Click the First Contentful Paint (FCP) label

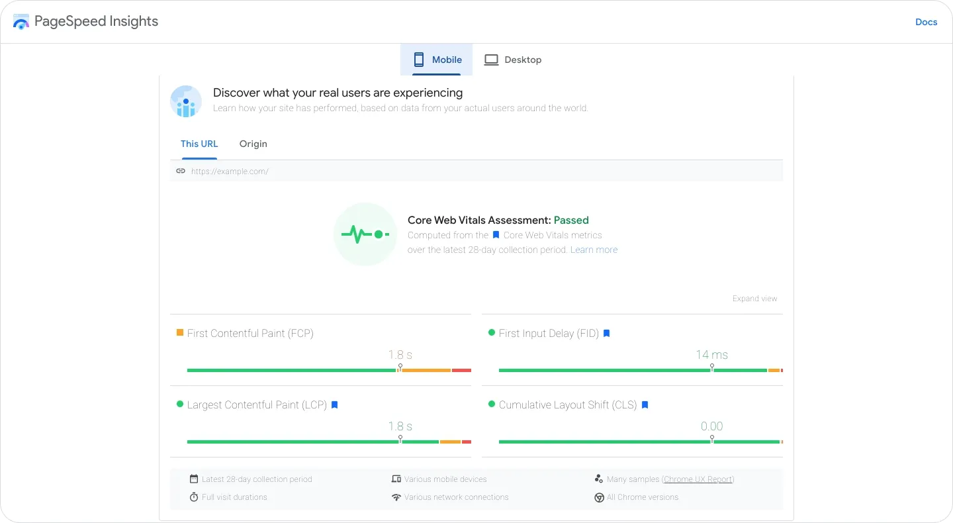click(x=250, y=333)
